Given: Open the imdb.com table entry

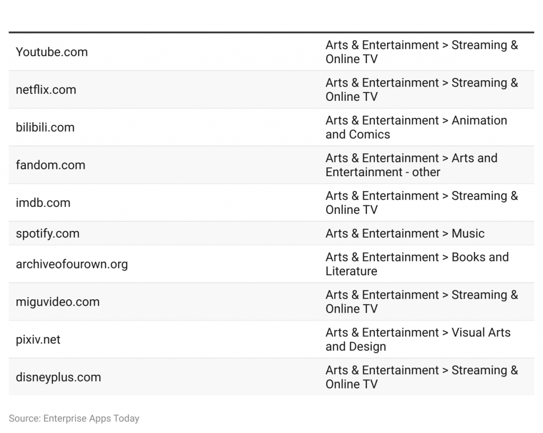Looking at the screenshot, I should point(43,203).
